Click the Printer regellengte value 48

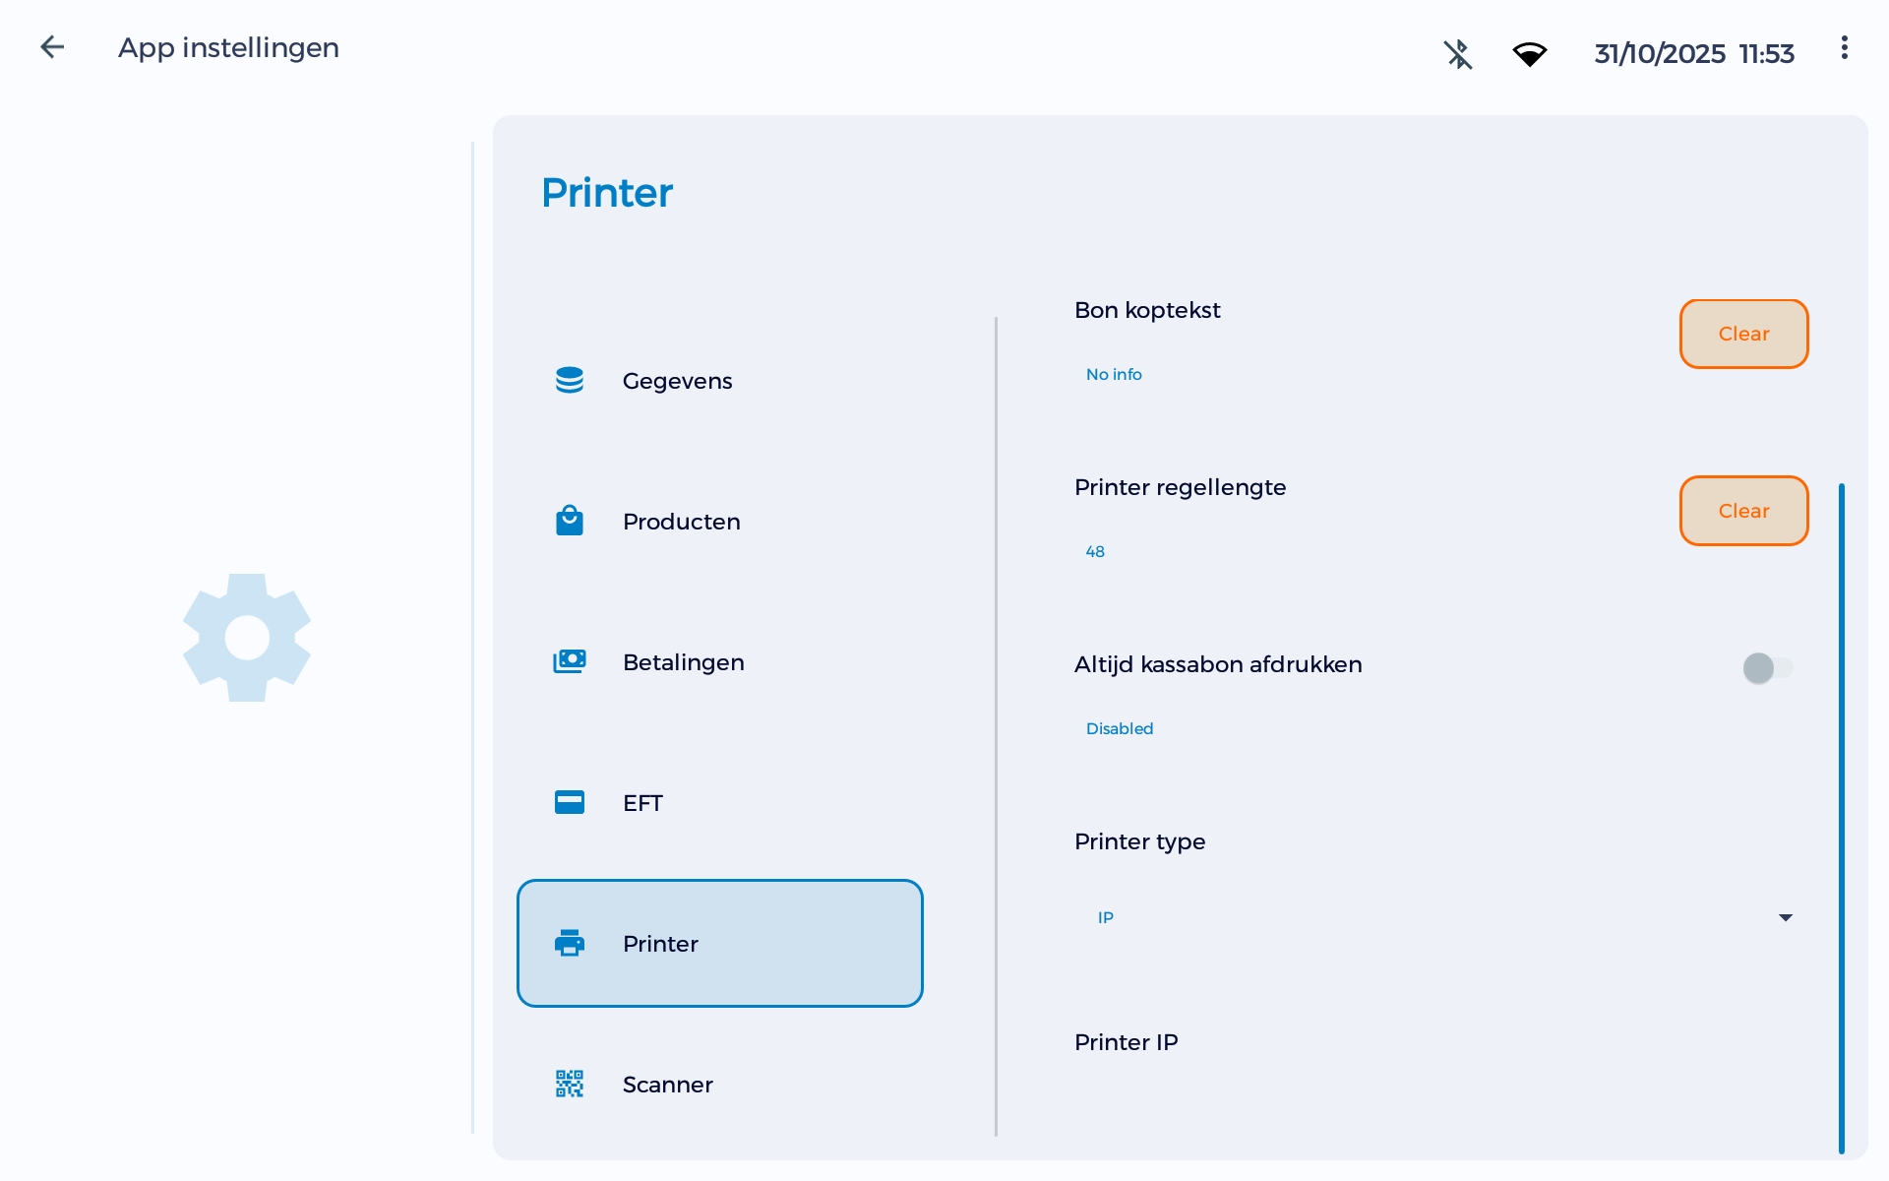1094,551
